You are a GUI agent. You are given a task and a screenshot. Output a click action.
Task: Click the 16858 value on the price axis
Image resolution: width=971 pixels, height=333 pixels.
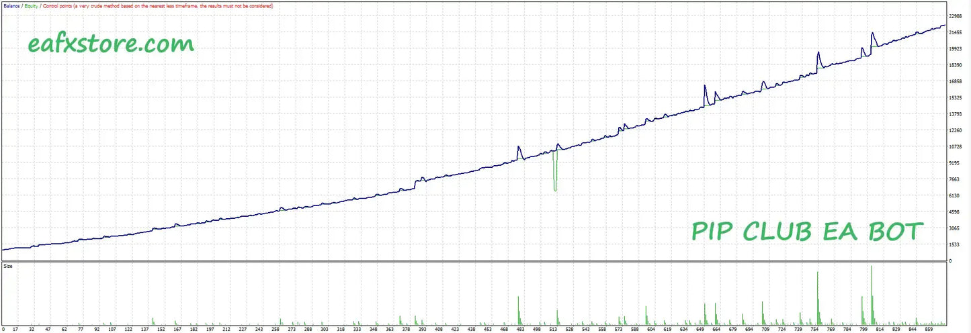956,82
